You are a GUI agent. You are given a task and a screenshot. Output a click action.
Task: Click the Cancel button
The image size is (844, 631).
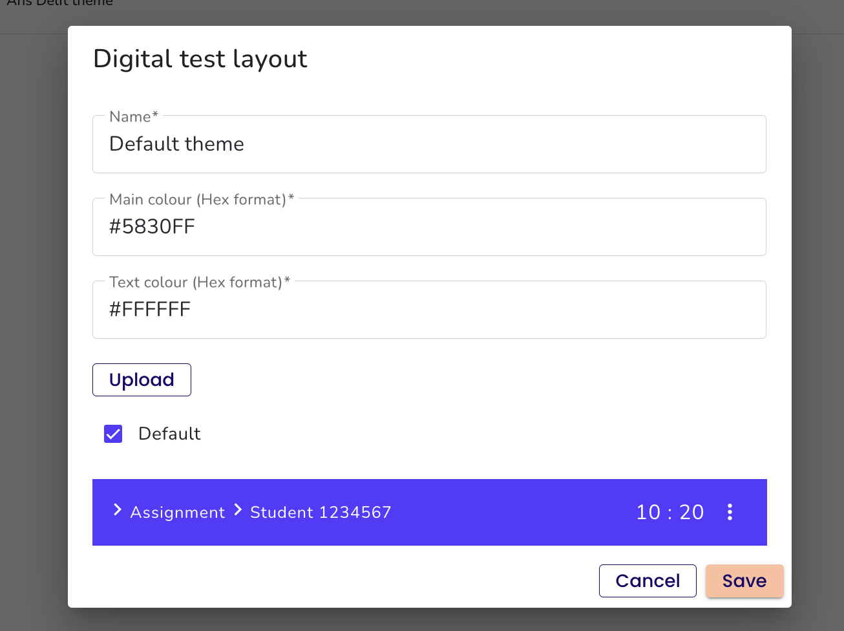tap(648, 581)
